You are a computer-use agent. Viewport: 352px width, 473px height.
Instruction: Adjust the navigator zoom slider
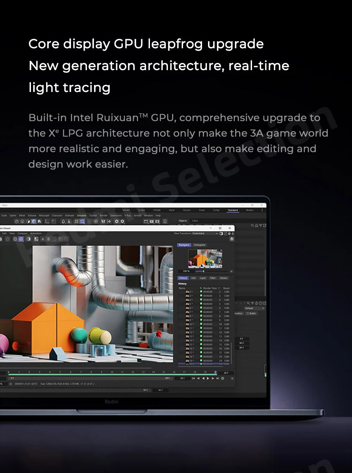tap(203, 271)
